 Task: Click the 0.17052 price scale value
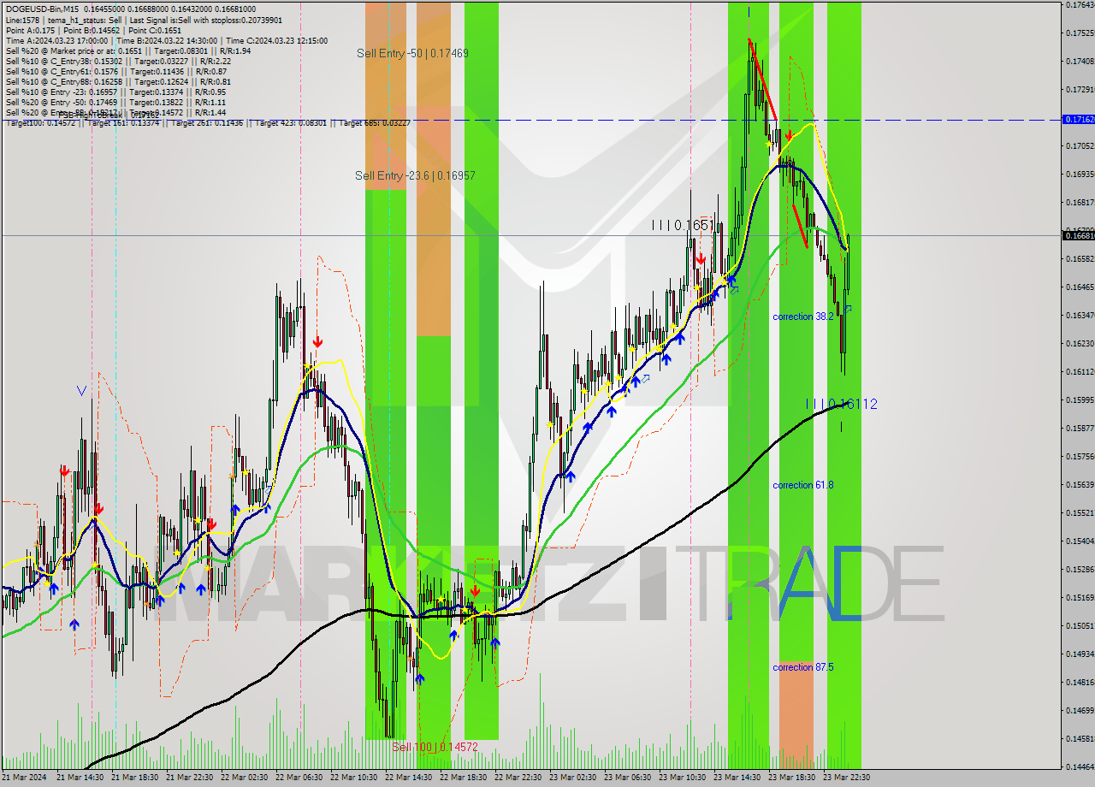1080,146
